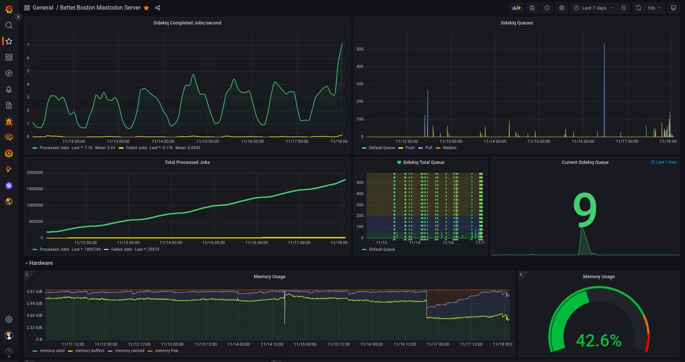Expand the sidebar with the chevron button
Screen dimensions: 685x362
point(18,17)
